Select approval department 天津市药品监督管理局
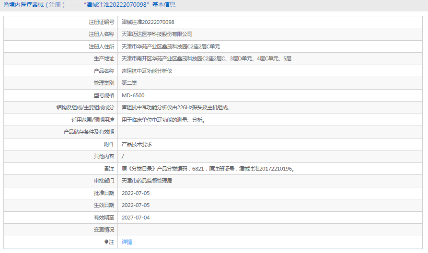Image resolution: width=428 pixels, height=253 pixels. click(x=147, y=181)
